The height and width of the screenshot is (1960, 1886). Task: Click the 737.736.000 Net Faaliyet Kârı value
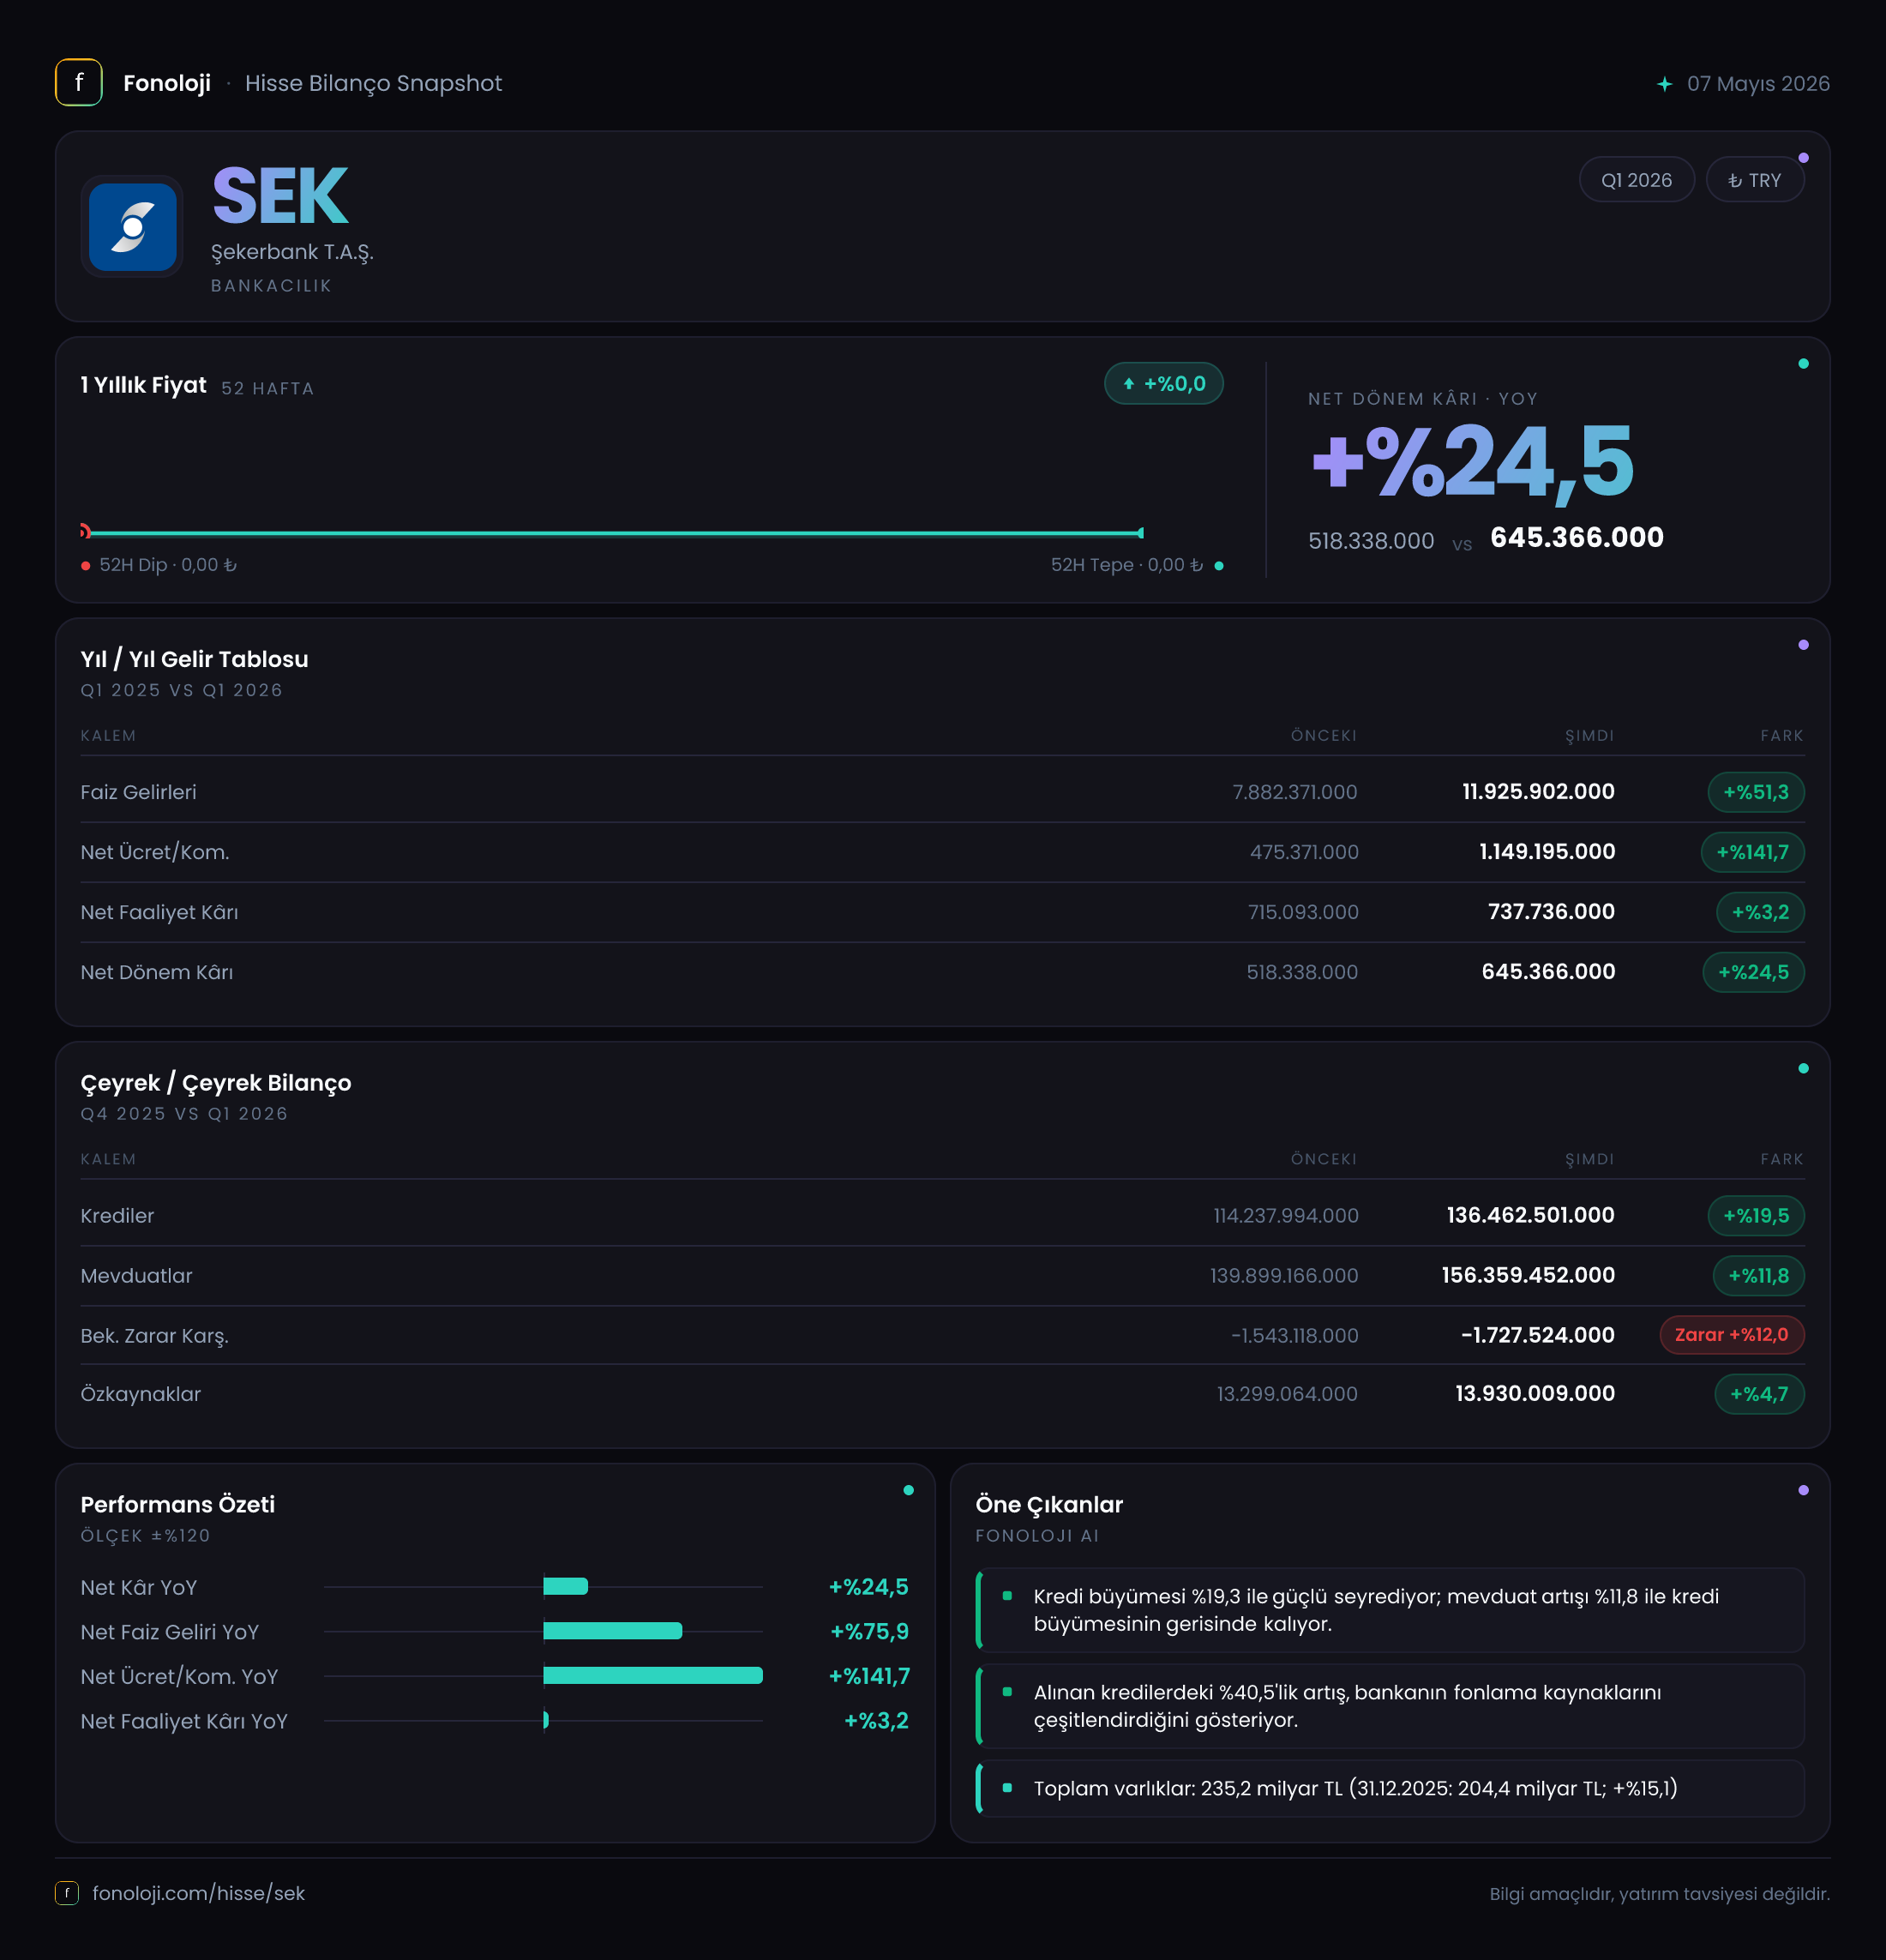point(1551,912)
